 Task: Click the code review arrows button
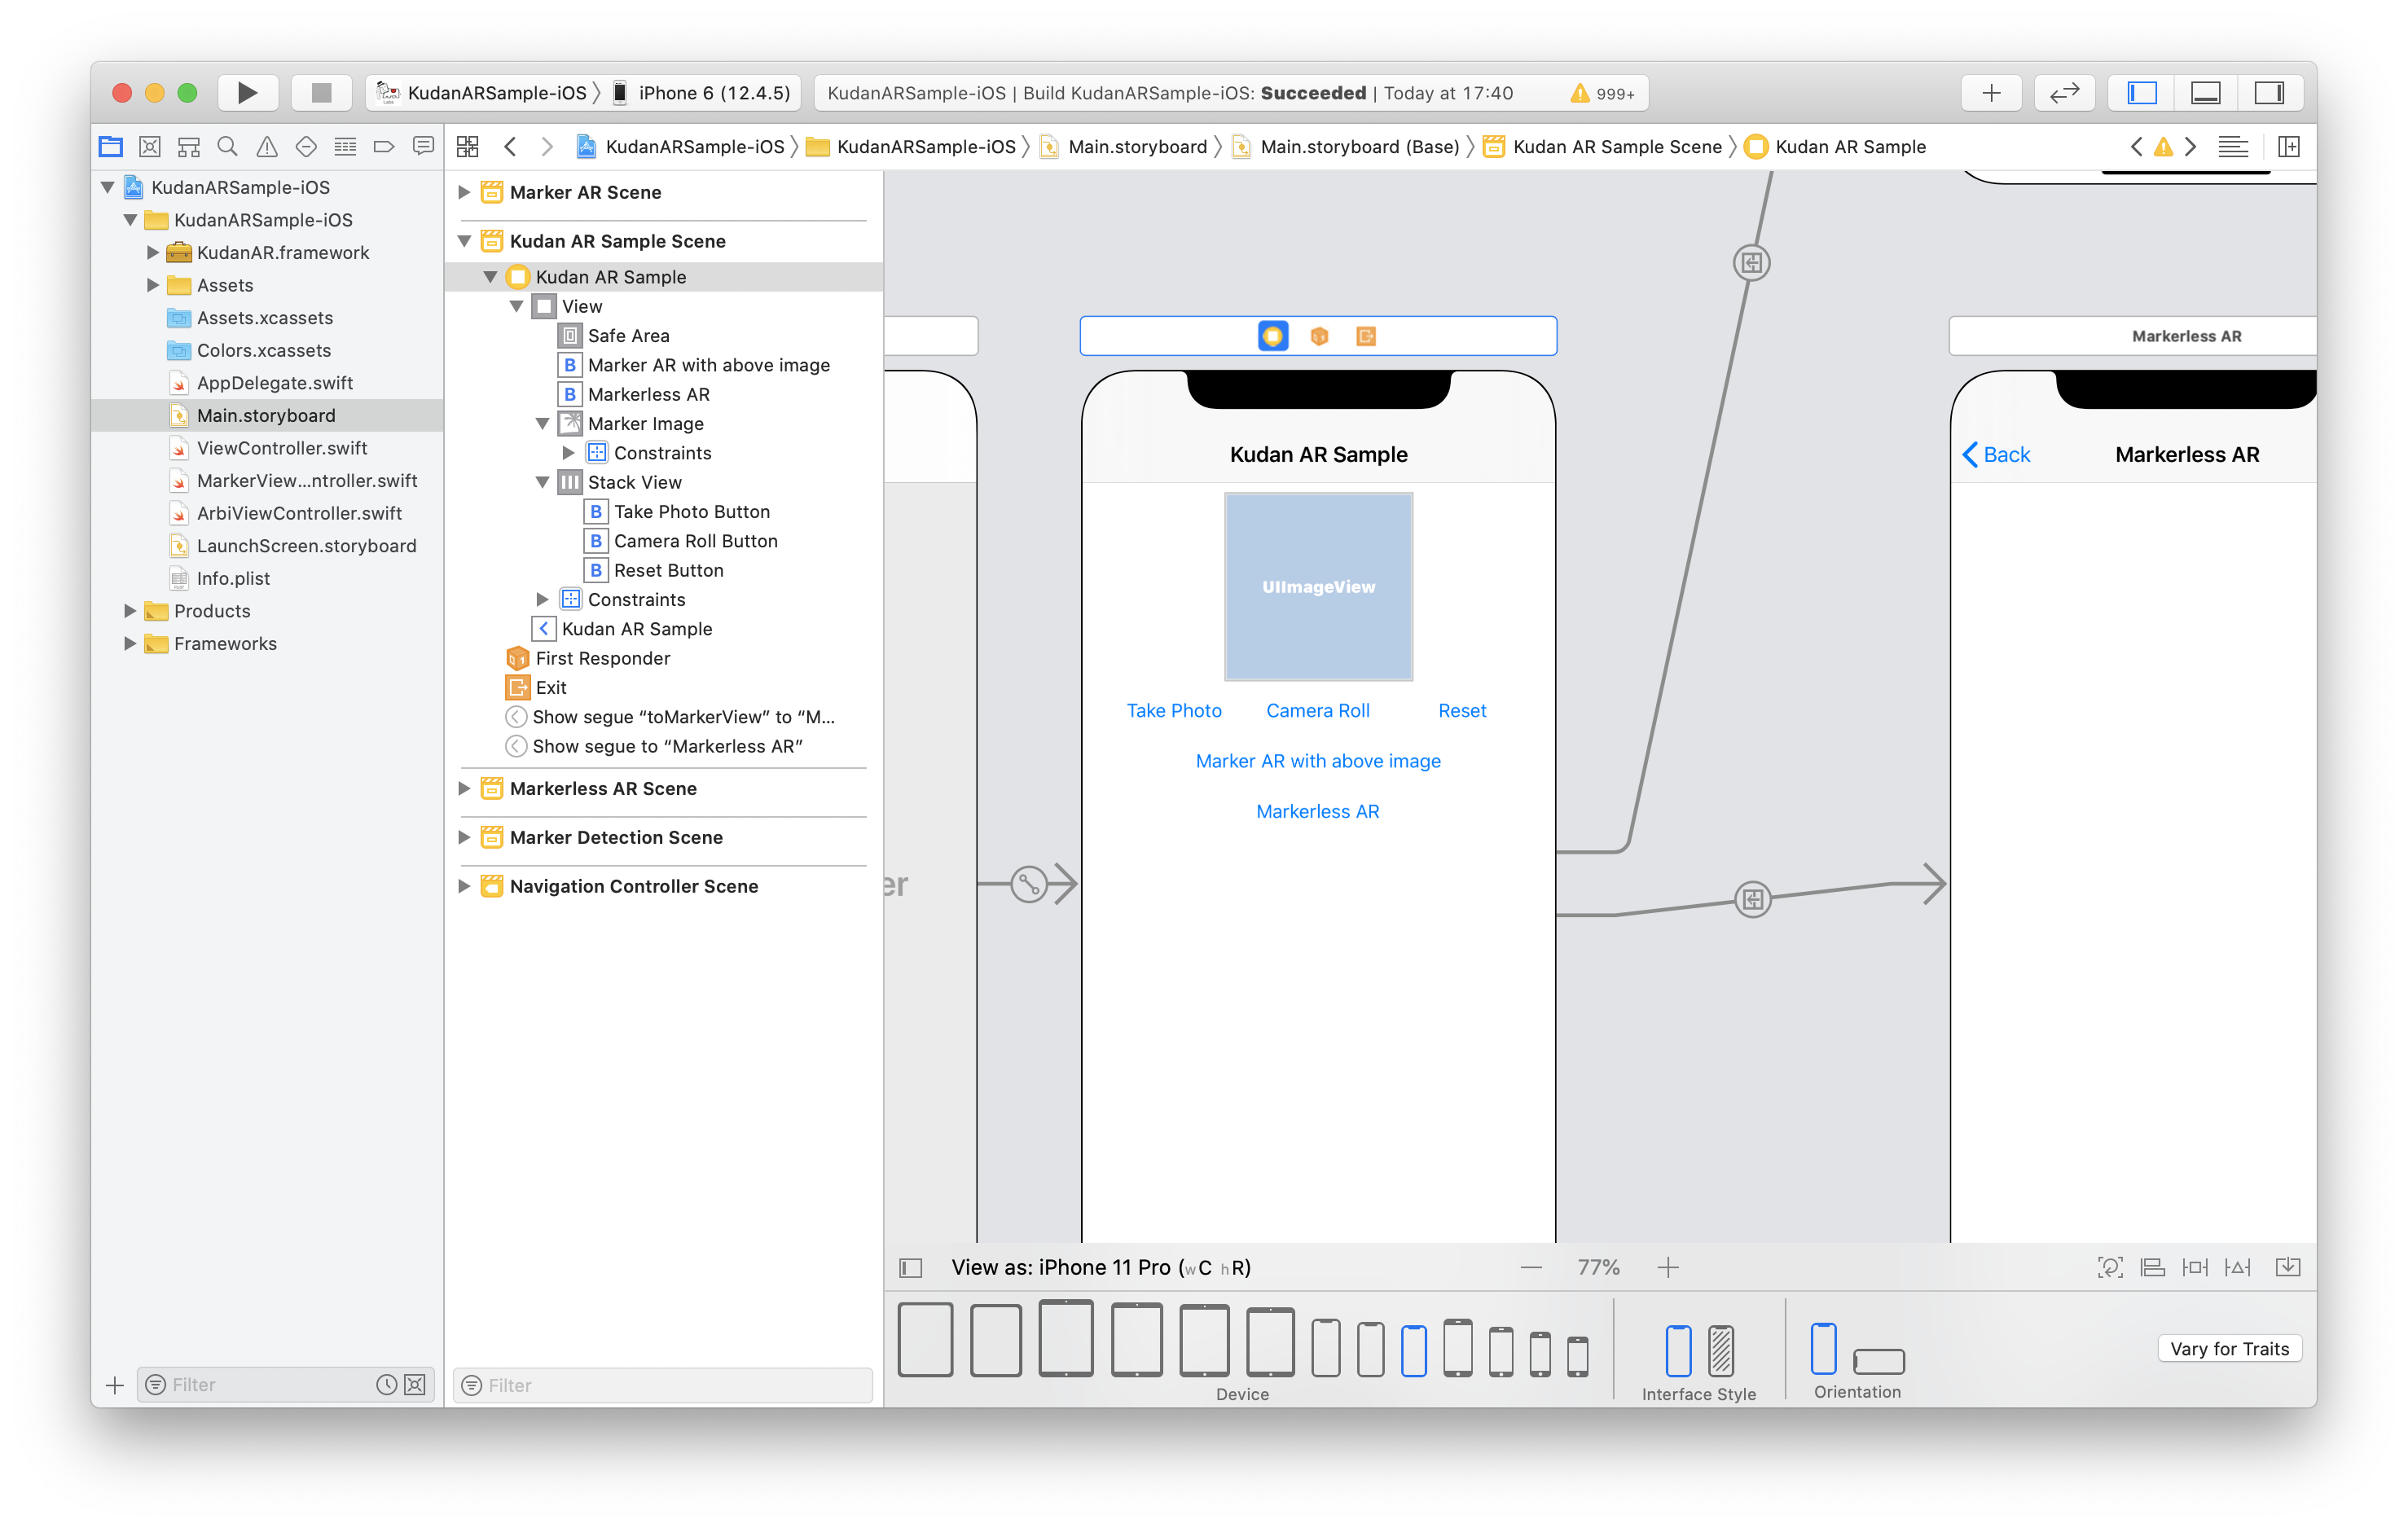pyautogui.click(x=2065, y=93)
